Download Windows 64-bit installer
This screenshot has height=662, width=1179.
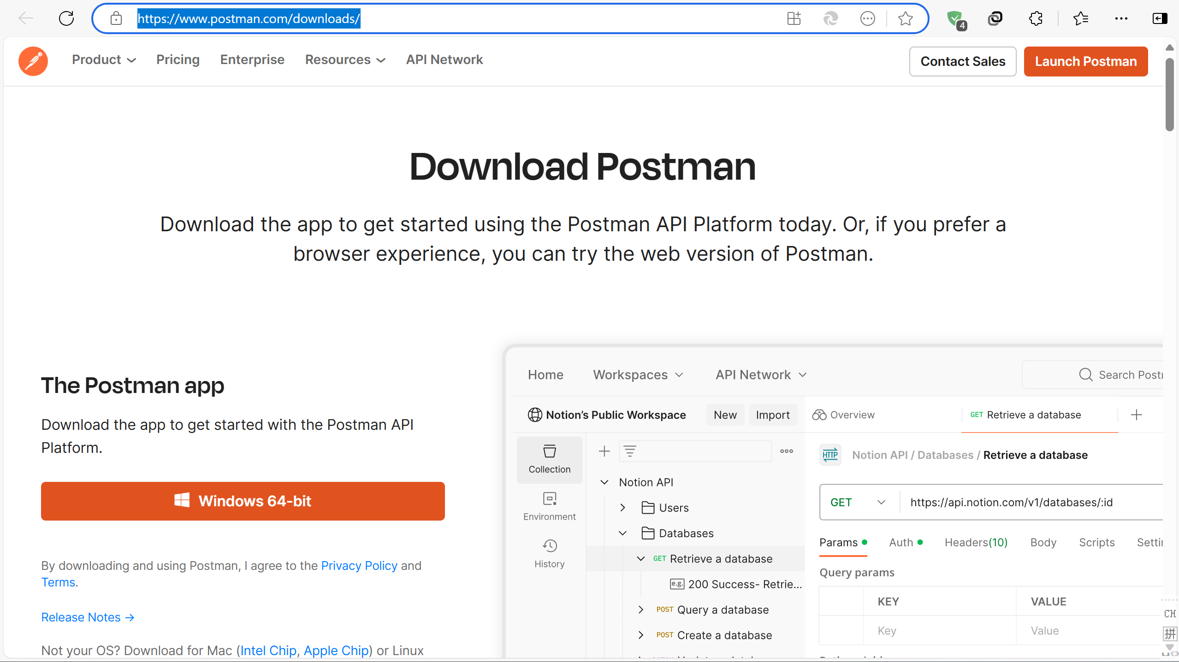click(243, 501)
